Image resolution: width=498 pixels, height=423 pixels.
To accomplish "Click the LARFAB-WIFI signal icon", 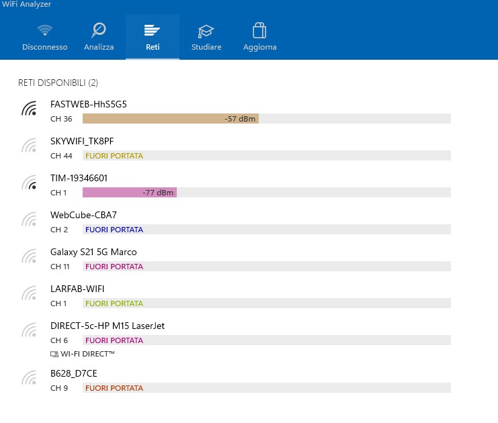I will [x=29, y=293].
